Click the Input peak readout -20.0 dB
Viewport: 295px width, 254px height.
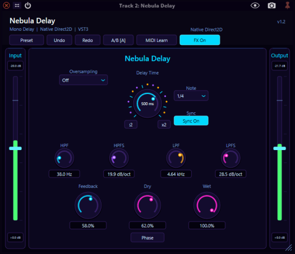tap(15, 66)
